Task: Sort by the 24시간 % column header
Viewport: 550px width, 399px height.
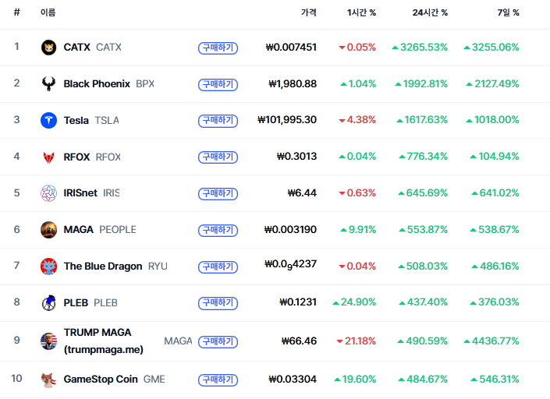Action: [430, 12]
